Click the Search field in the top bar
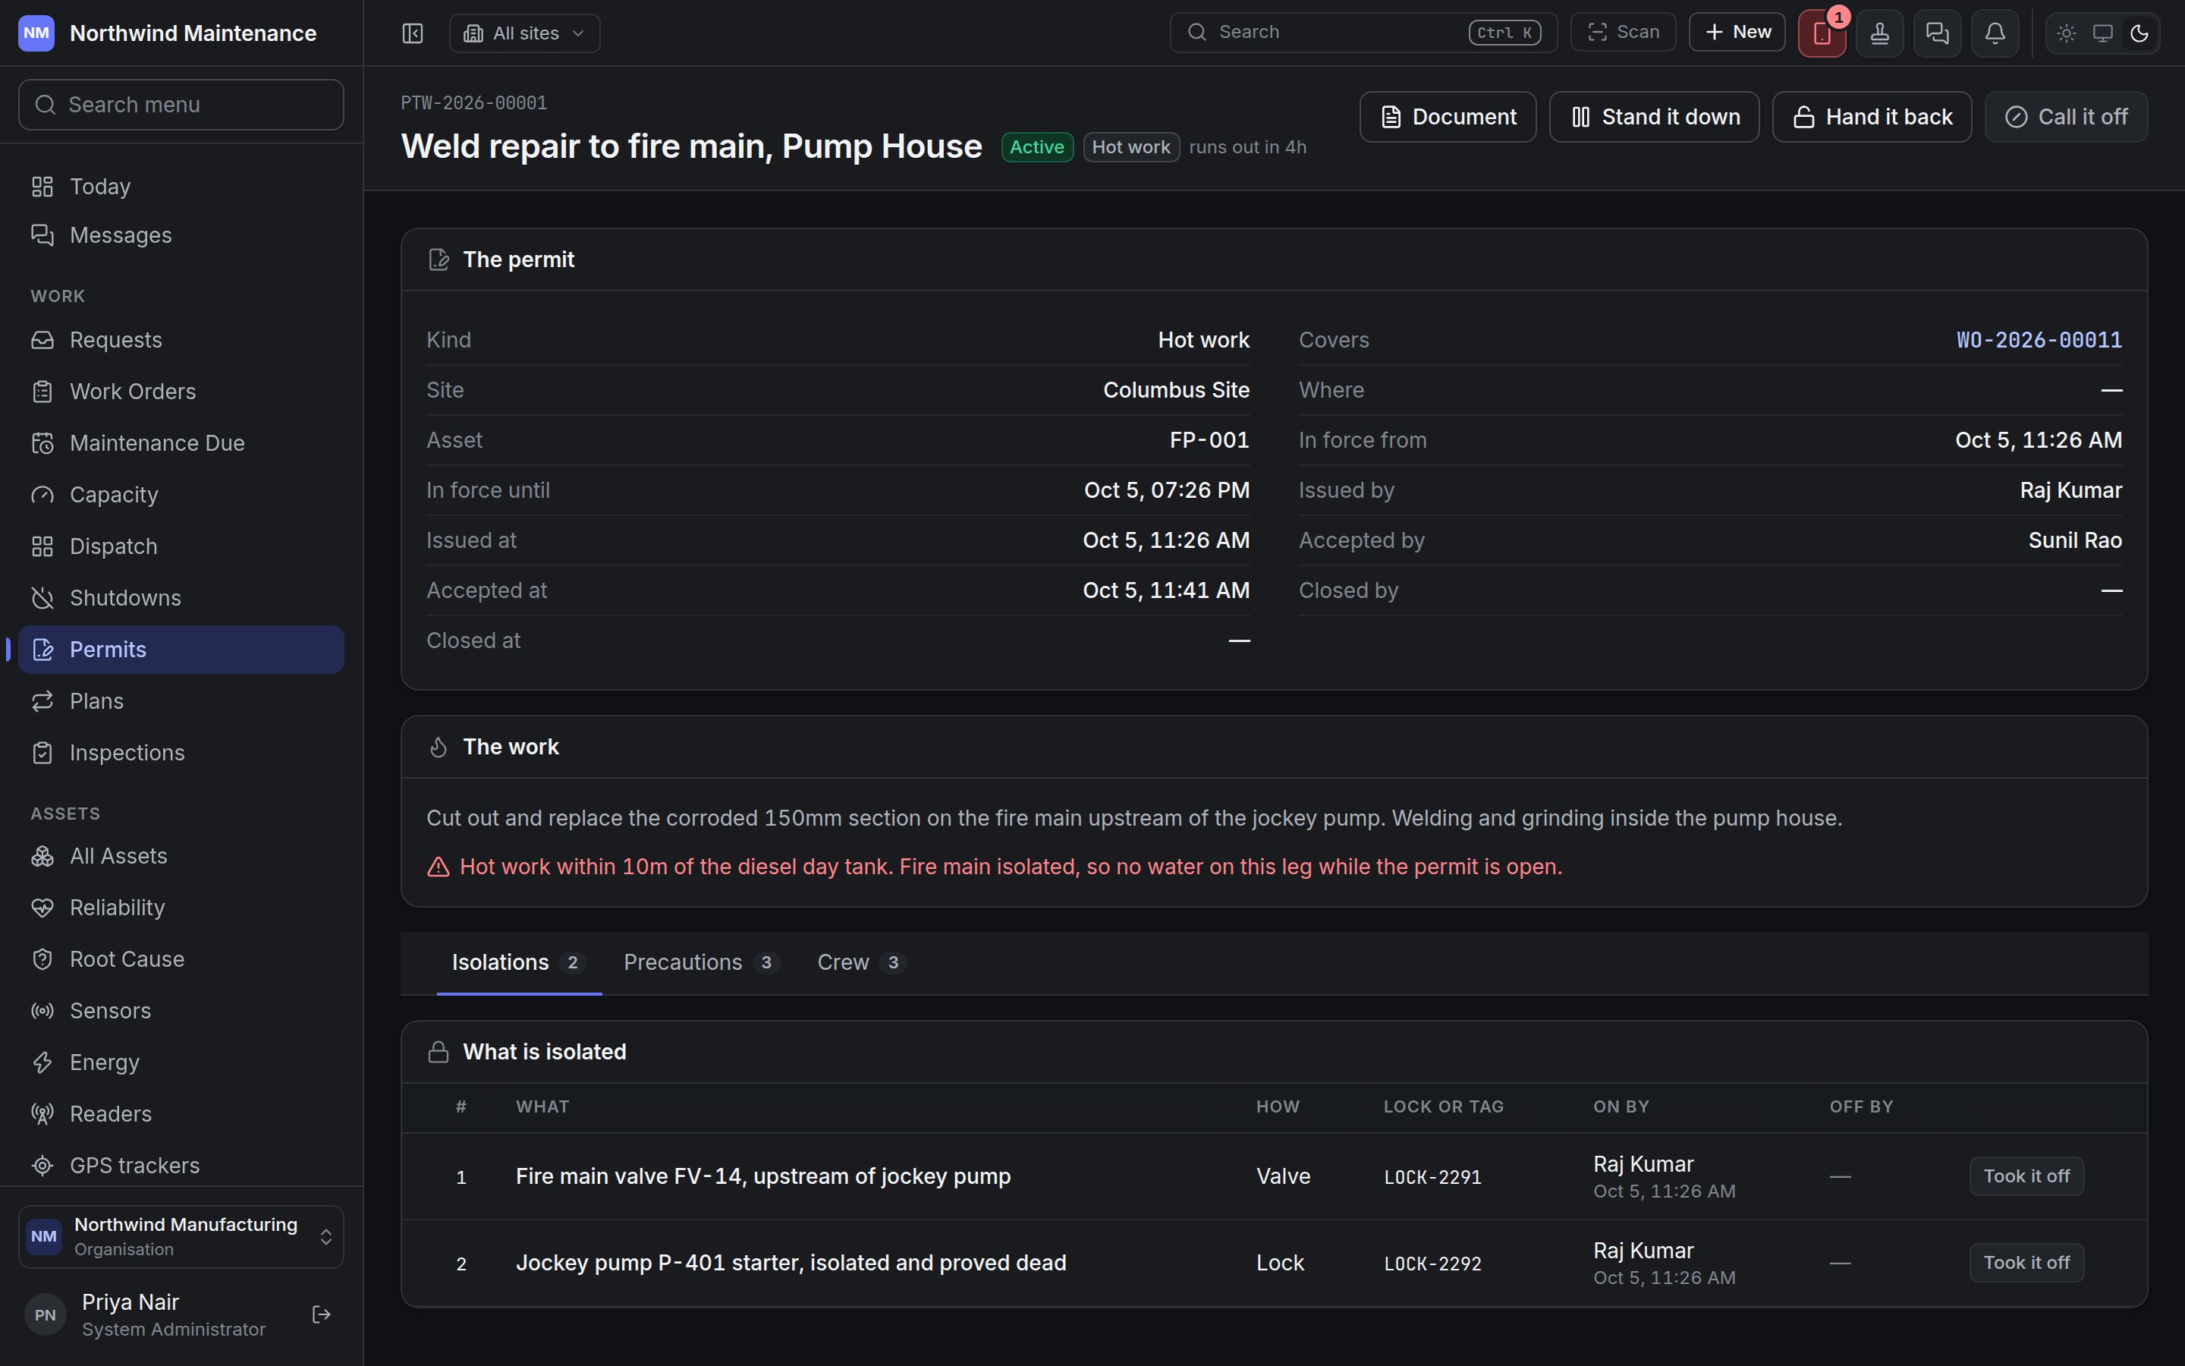The height and width of the screenshot is (1366, 2185). (x=1363, y=33)
